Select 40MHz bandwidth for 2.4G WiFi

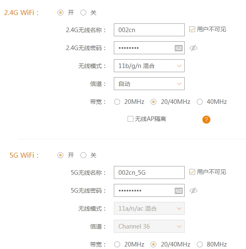(200, 102)
